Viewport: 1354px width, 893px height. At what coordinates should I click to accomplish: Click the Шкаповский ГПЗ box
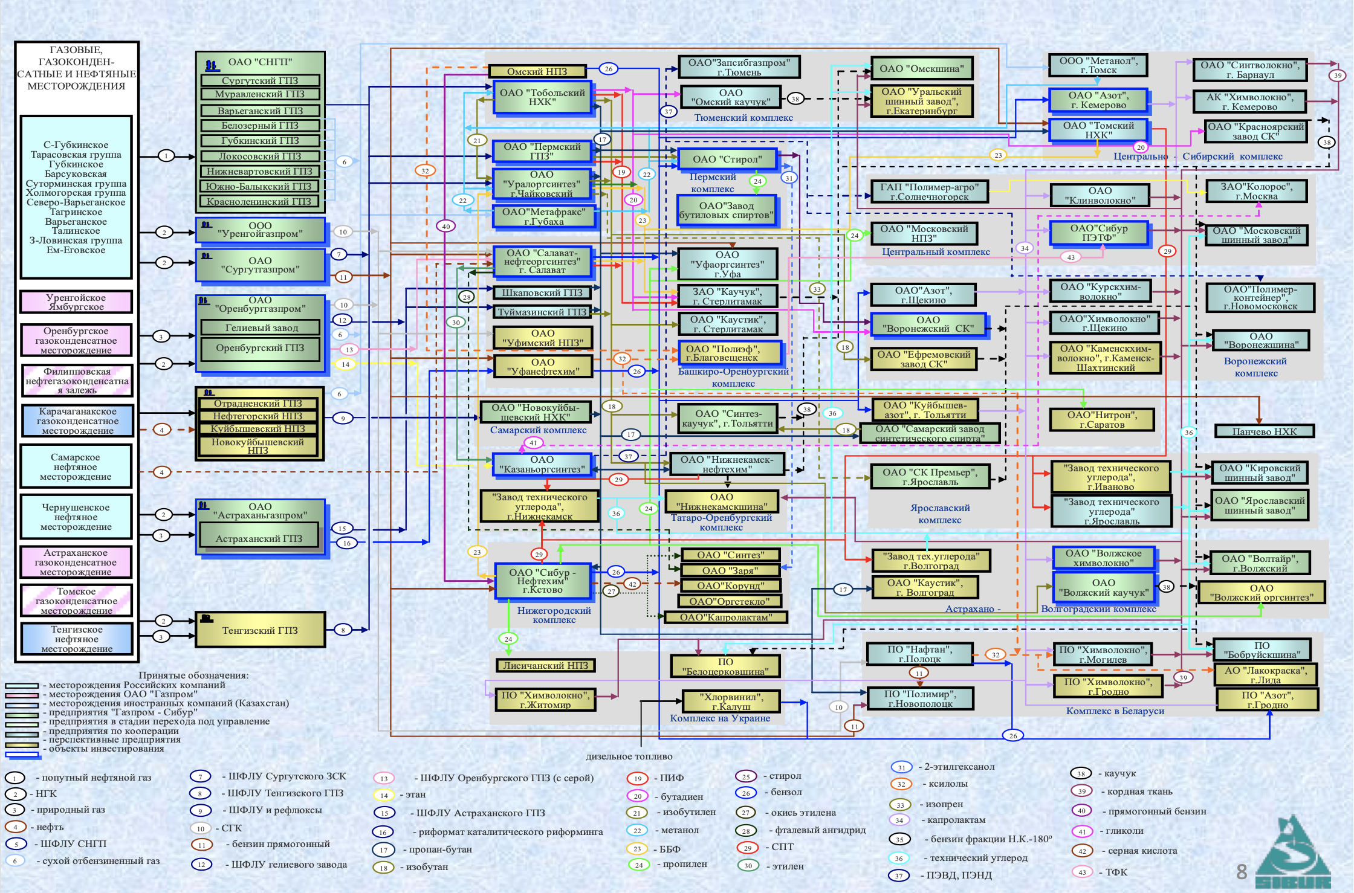[x=542, y=293]
